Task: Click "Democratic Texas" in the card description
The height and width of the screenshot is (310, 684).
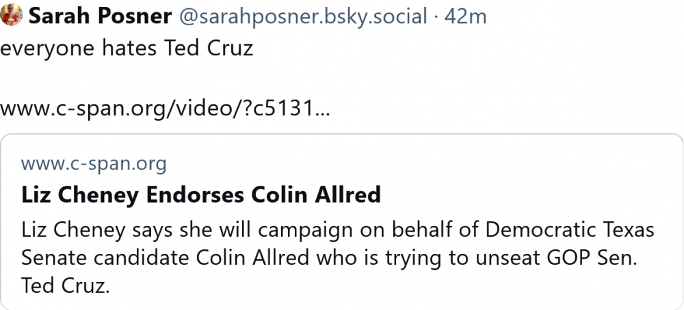Action: click(570, 230)
